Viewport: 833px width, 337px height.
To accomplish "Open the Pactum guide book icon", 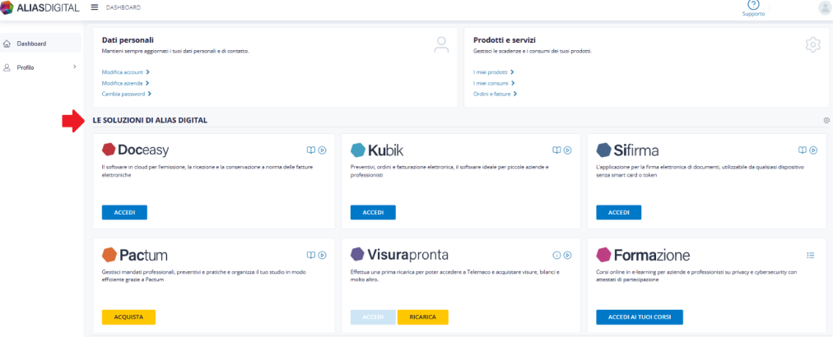I will point(311,256).
